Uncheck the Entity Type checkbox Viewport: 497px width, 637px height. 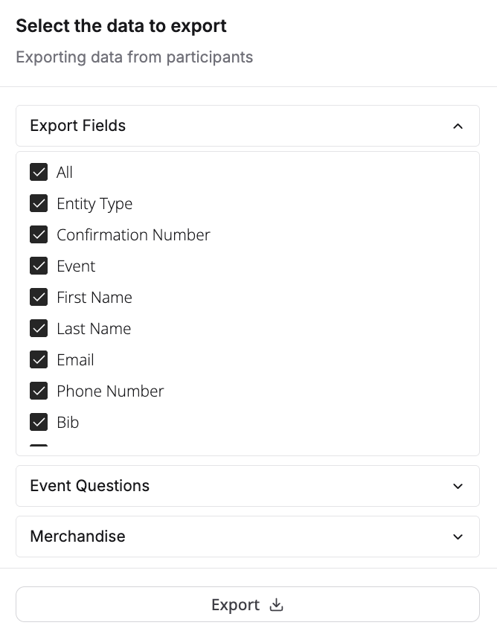(x=39, y=204)
